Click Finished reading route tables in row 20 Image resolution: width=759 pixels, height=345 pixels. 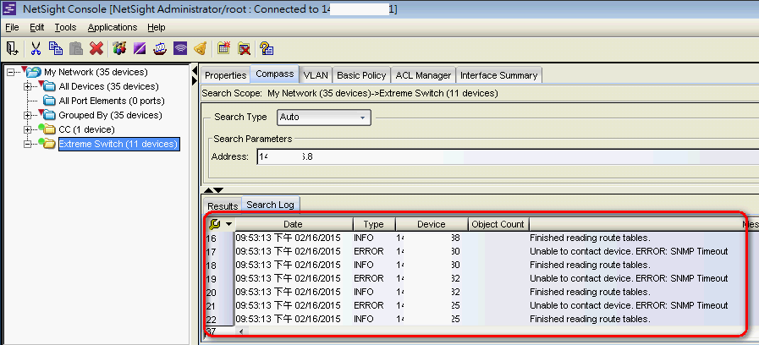click(x=590, y=293)
